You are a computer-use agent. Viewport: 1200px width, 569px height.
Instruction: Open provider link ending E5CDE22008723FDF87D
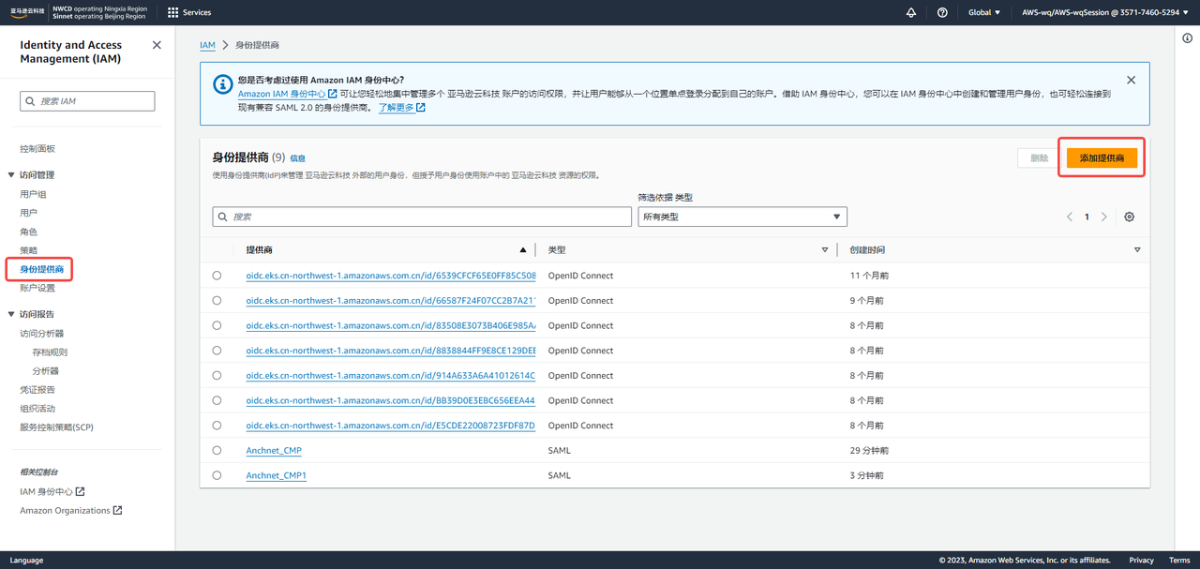[x=391, y=426]
